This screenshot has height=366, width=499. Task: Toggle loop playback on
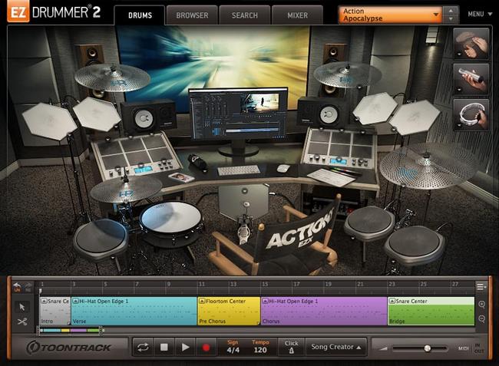click(x=143, y=348)
